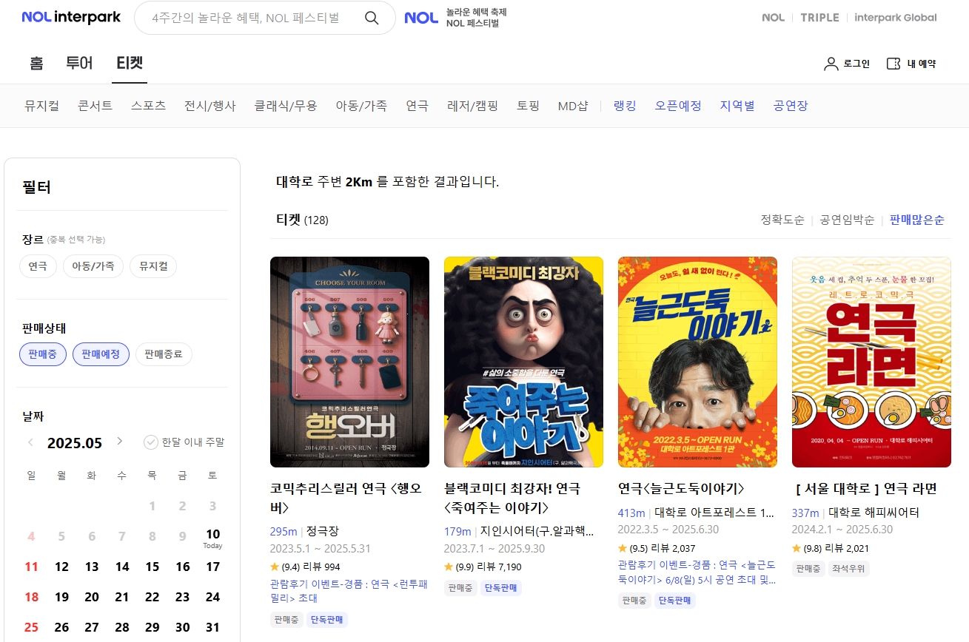Go to previous month in calendar
Viewport: 969px width, 642px height.
pos(31,442)
